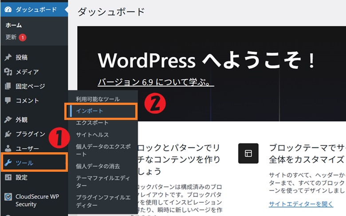Click the Appearance paintbrush icon
The width and height of the screenshot is (346, 216).
(x=8, y=120)
